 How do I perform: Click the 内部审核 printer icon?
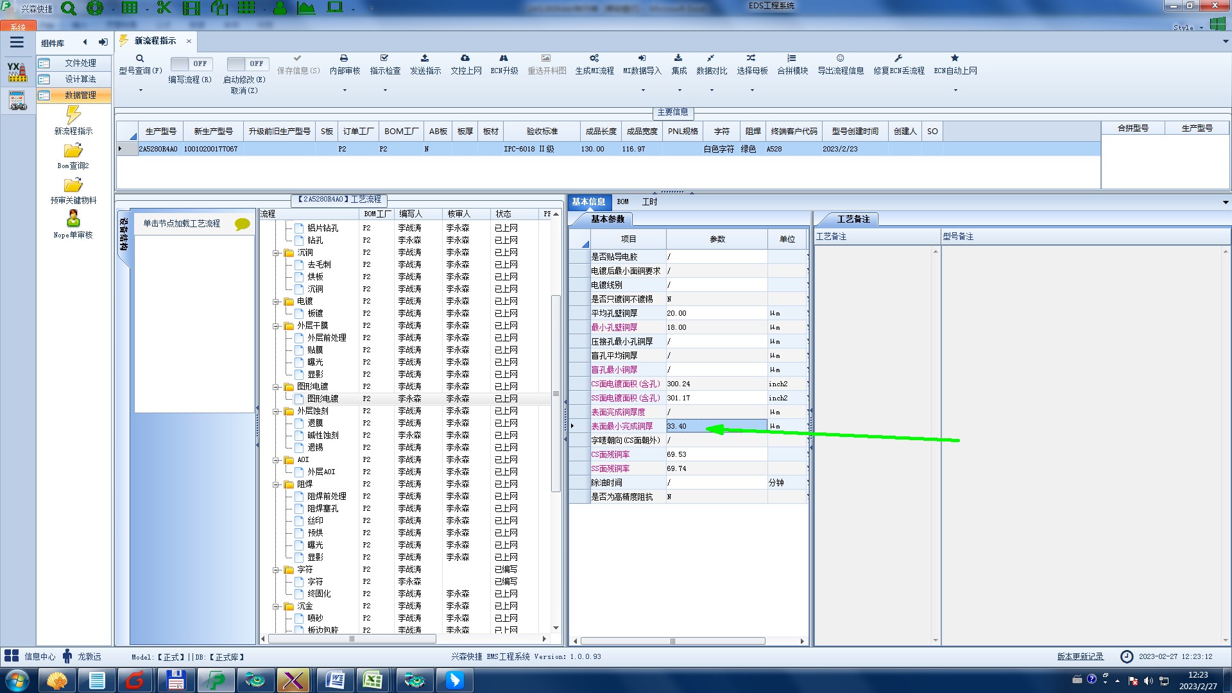344,58
